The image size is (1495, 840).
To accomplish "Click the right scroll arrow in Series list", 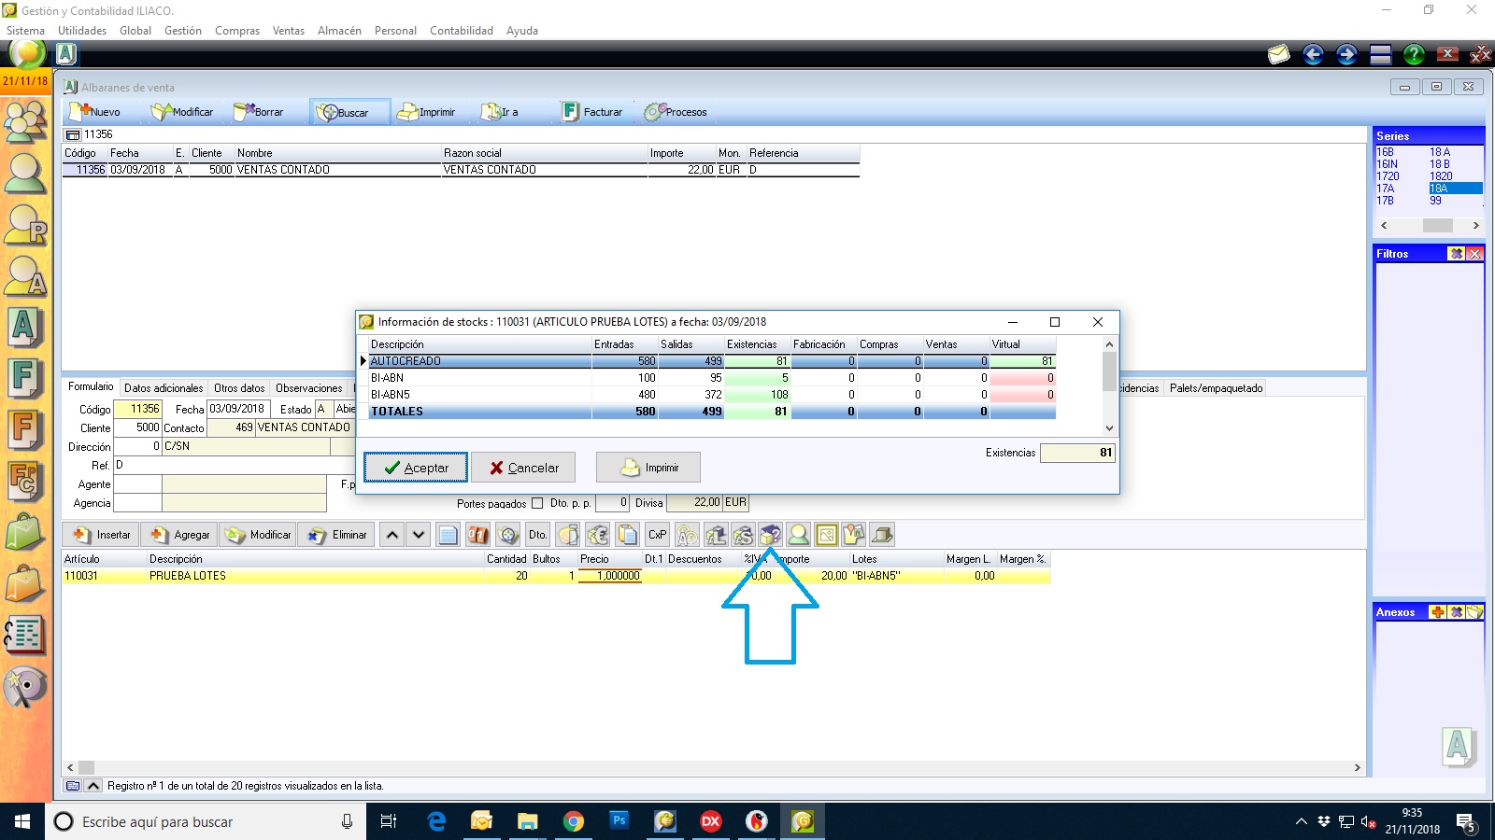I will pyautogui.click(x=1475, y=225).
